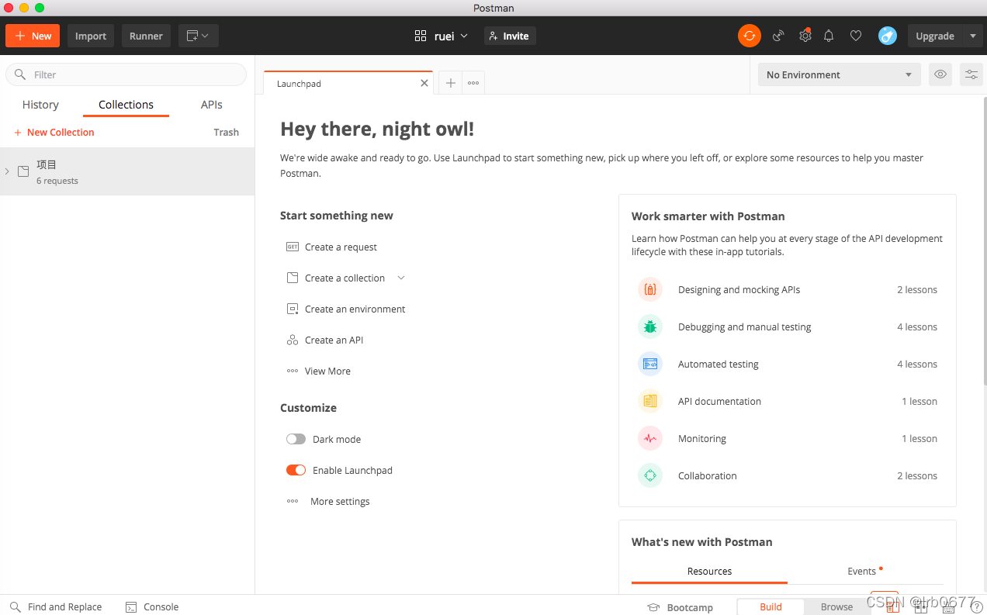Click the workspace grid icon beside ruei

tap(421, 36)
